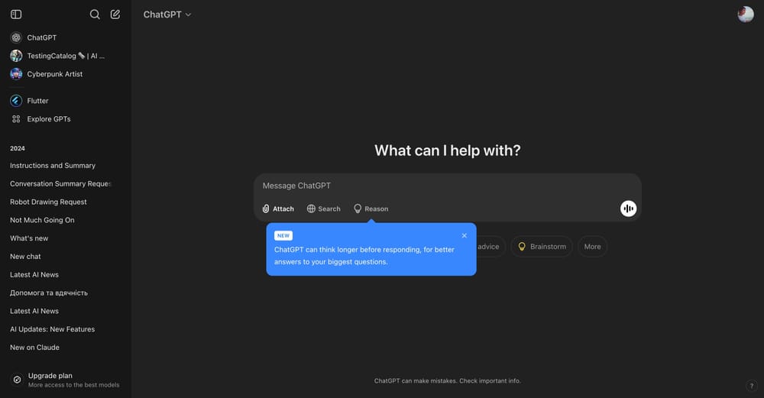Image resolution: width=764 pixels, height=398 pixels.
Task: Collapse the sidebar with the panel icon
Action: pyautogui.click(x=16, y=14)
